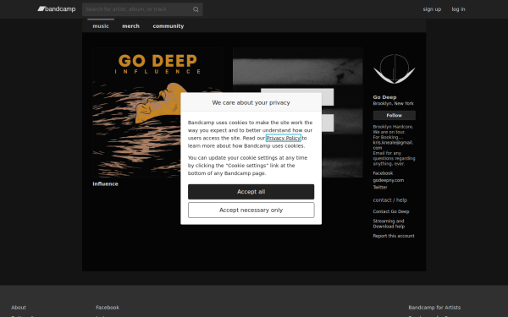Image resolution: width=508 pixels, height=317 pixels.
Task: Click the Go Deep band logo image
Action: pos(395,69)
